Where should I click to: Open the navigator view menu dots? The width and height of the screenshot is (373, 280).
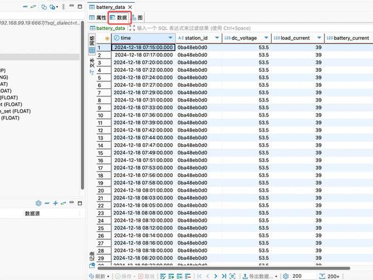pos(63,7)
